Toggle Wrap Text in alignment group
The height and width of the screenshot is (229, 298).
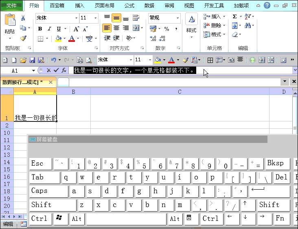(136, 18)
